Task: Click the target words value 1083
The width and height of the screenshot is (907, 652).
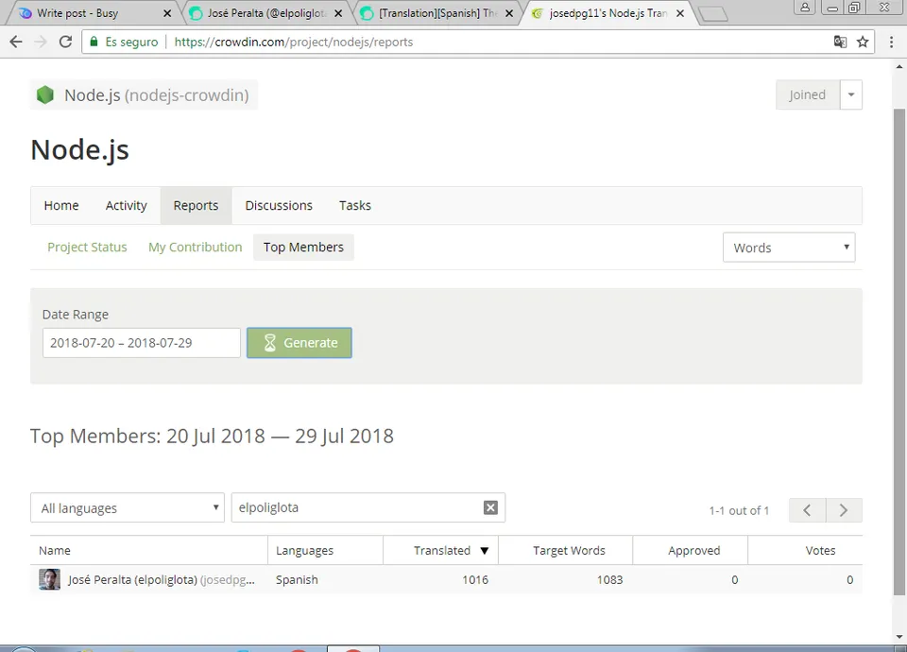Action: click(x=609, y=579)
